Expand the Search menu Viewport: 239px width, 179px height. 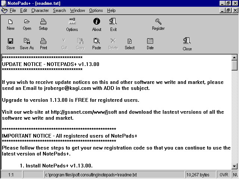(x=59, y=10)
